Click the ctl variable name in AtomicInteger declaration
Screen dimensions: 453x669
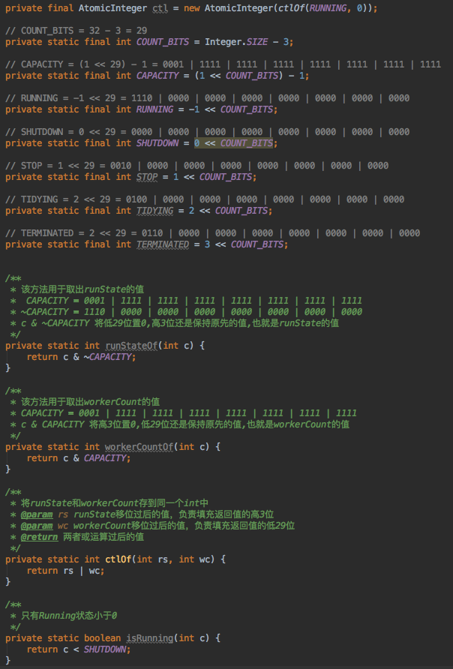[x=160, y=8]
